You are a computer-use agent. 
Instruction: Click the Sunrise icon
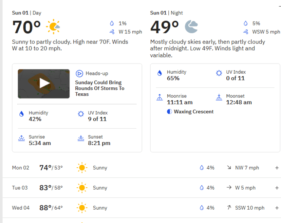(x=22, y=138)
